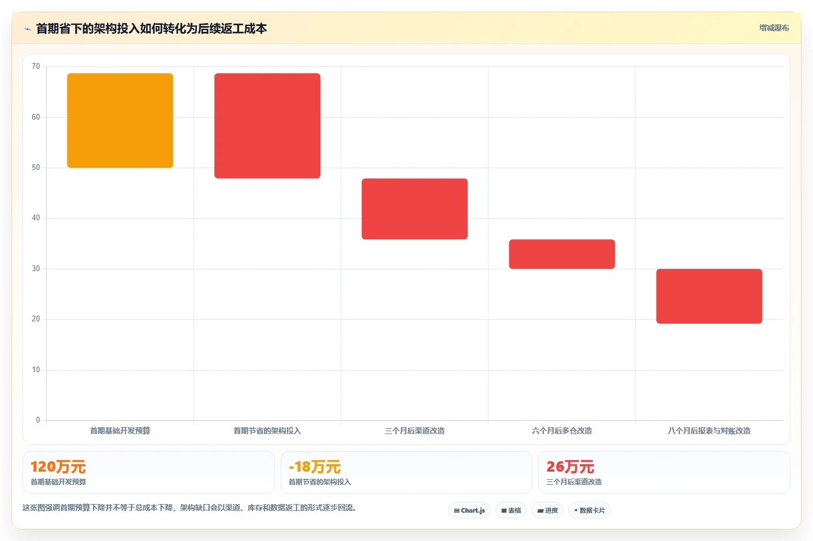
Task: Click the y-axis value 70
Action: point(36,66)
